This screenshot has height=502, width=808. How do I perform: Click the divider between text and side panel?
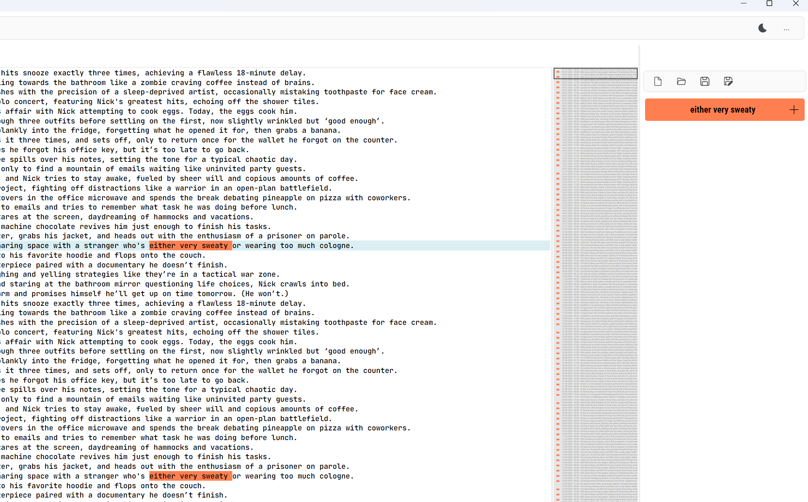639,261
